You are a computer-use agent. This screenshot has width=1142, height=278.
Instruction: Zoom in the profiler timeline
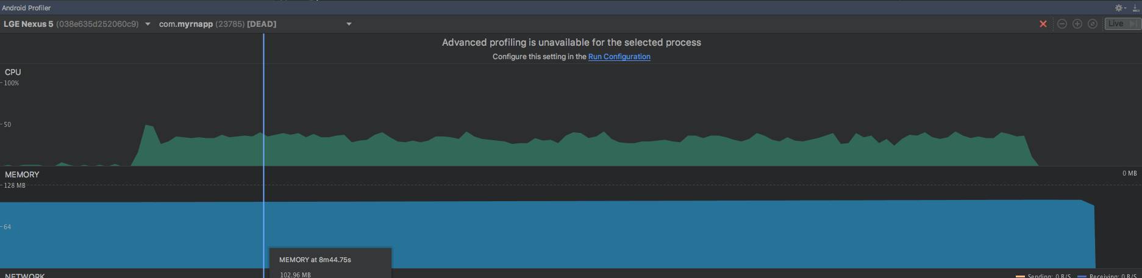(x=1077, y=24)
